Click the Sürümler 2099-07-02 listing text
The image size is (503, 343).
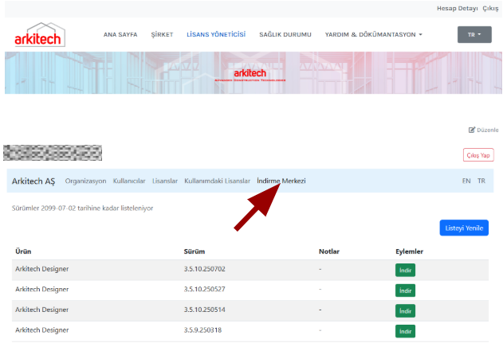pos(82,209)
